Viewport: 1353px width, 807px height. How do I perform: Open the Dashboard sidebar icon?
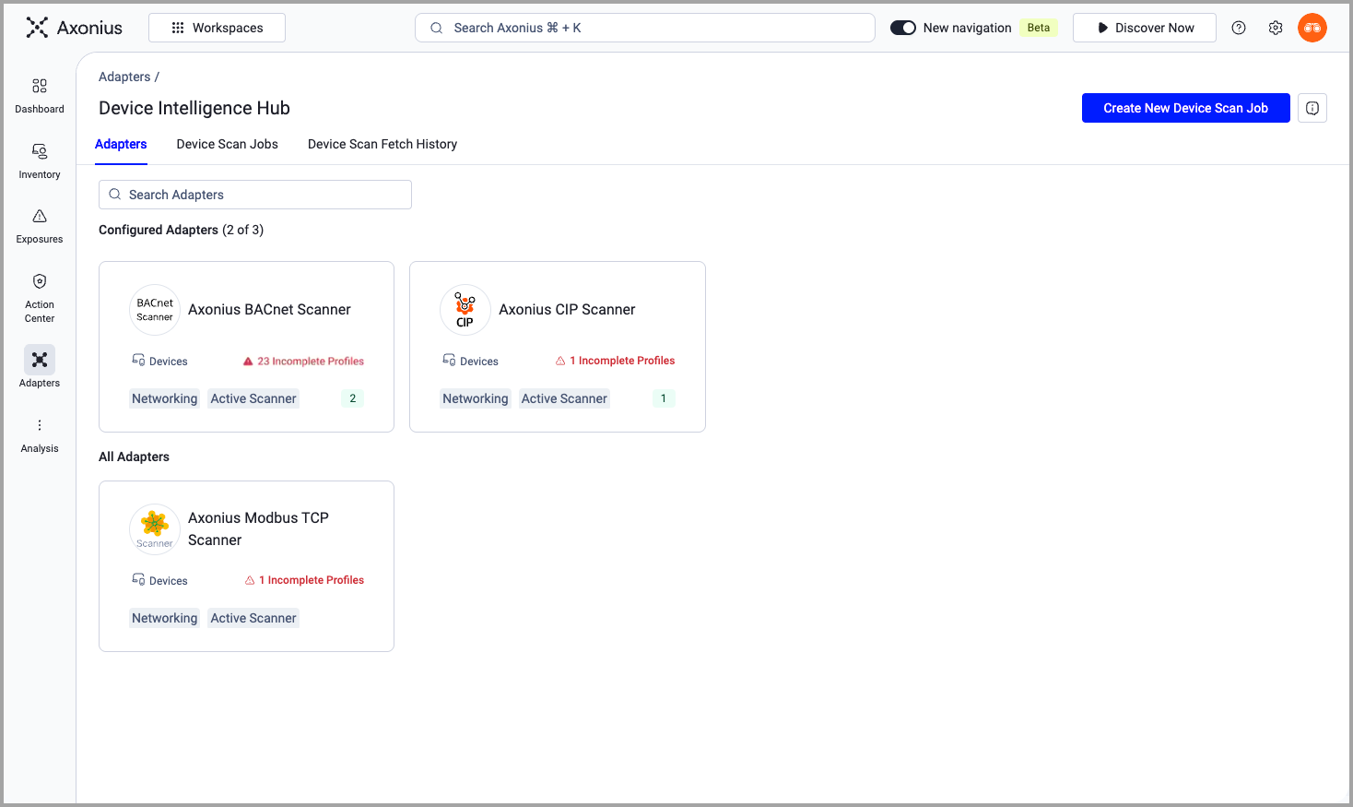tap(40, 86)
